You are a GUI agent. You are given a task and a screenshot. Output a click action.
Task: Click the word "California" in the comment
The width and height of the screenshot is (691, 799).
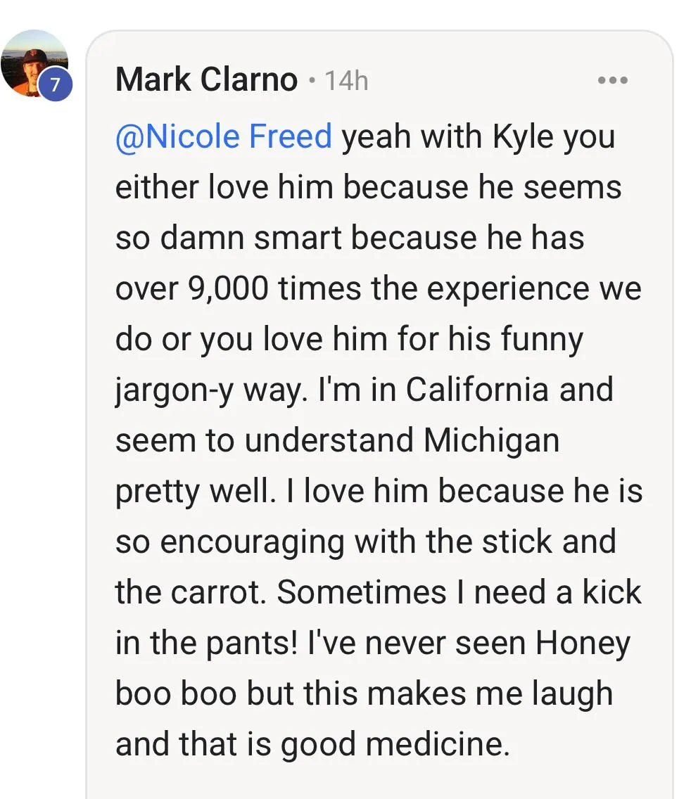click(x=476, y=390)
